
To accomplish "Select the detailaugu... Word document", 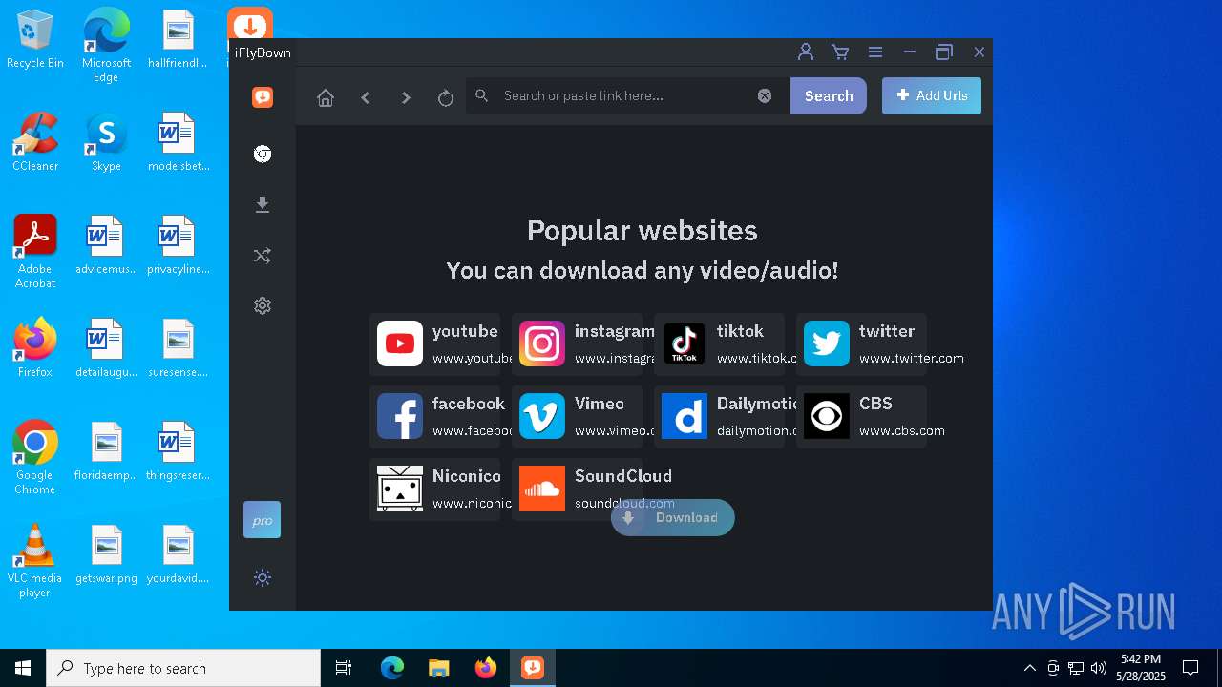I will tap(106, 347).
